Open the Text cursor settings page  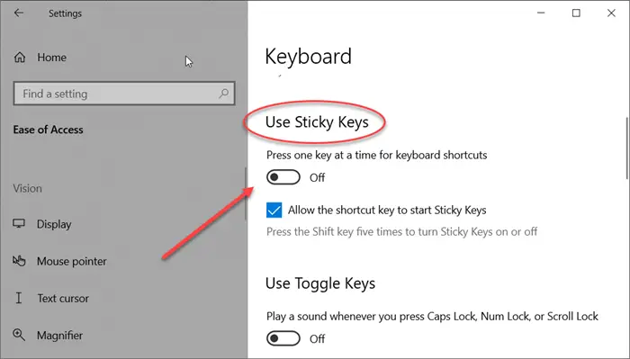point(63,299)
